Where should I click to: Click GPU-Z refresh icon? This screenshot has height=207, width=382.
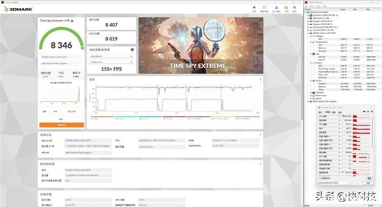point(368,112)
